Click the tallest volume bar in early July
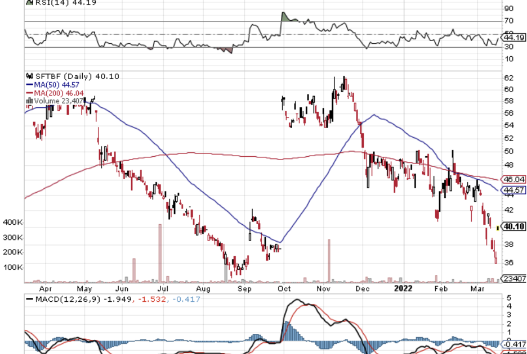The width and height of the screenshot is (527, 354). tap(160, 253)
